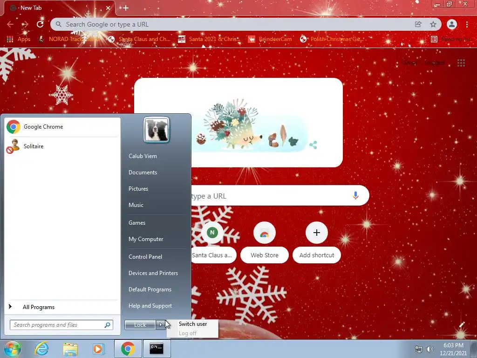Image resolution: width=477 pixels, height=358 pixels.
Task: Open Windows Explorer from the taskbar
Action: coord(70,349)
